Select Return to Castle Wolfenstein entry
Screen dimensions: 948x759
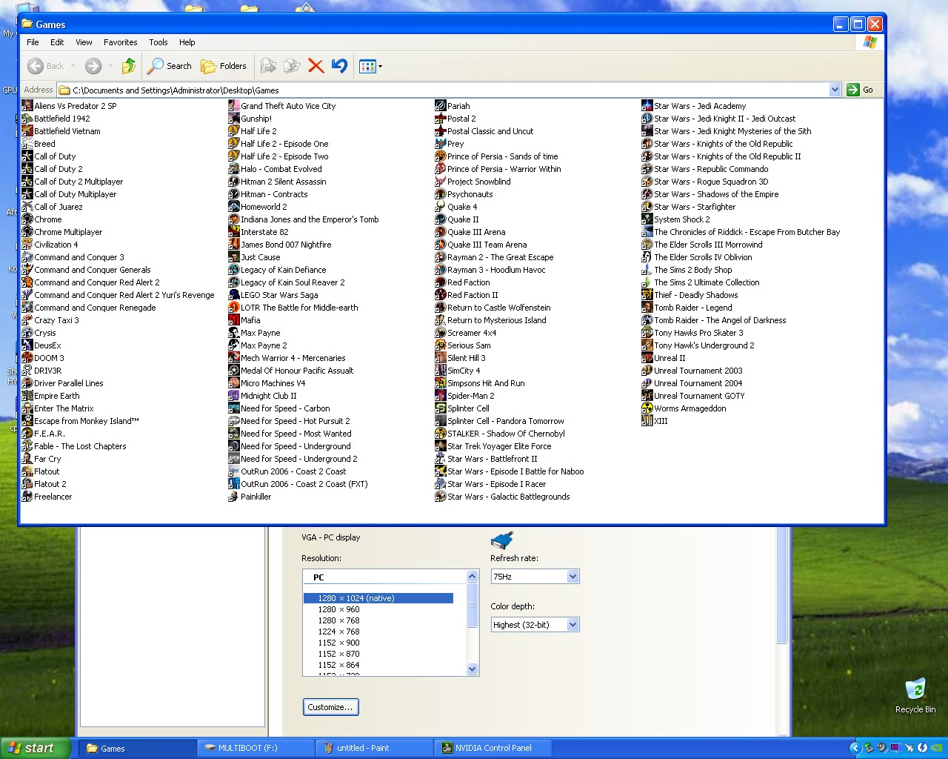pos(493,308)
